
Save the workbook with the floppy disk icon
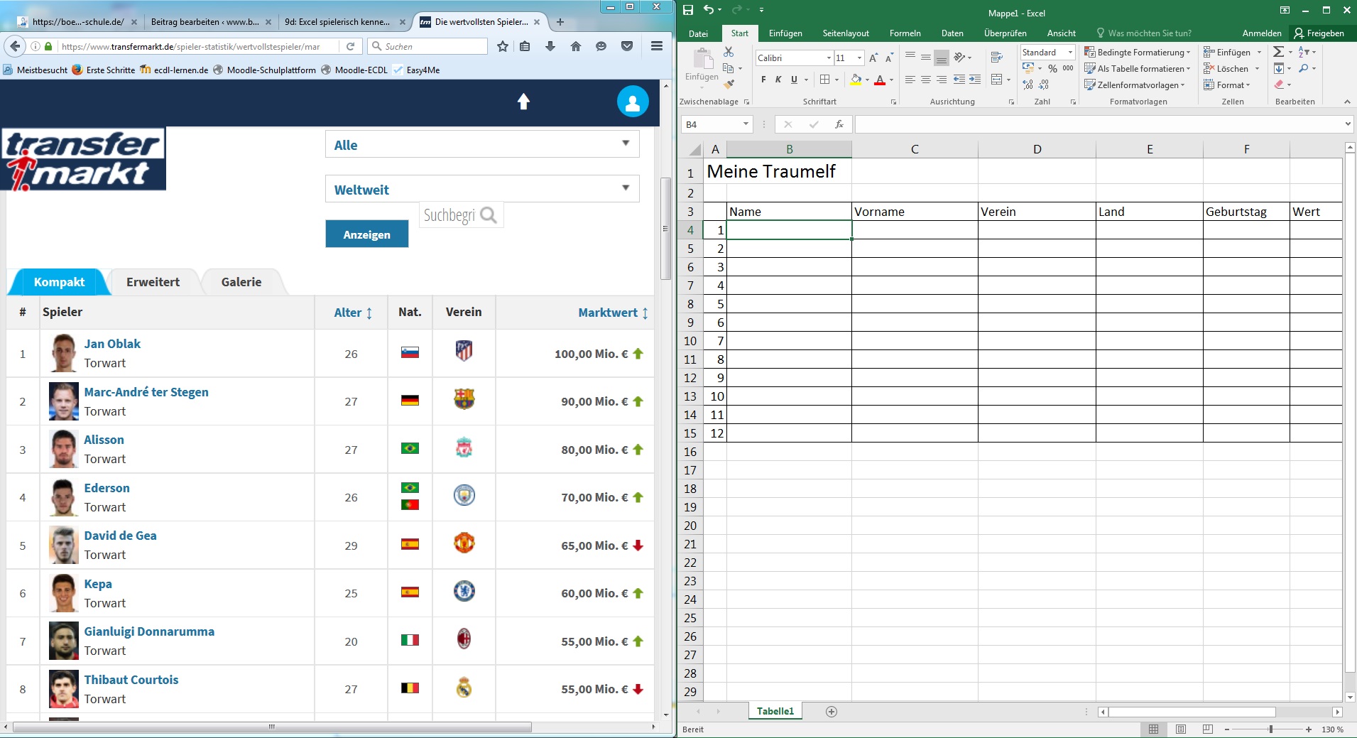(687, 10)
